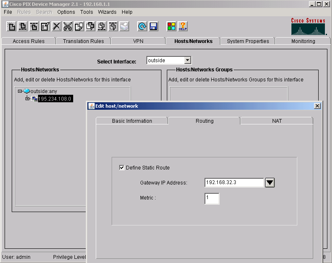Open the Wizards menu
The height and width of the screenshot is (263, 332).
tap(107, 12)
